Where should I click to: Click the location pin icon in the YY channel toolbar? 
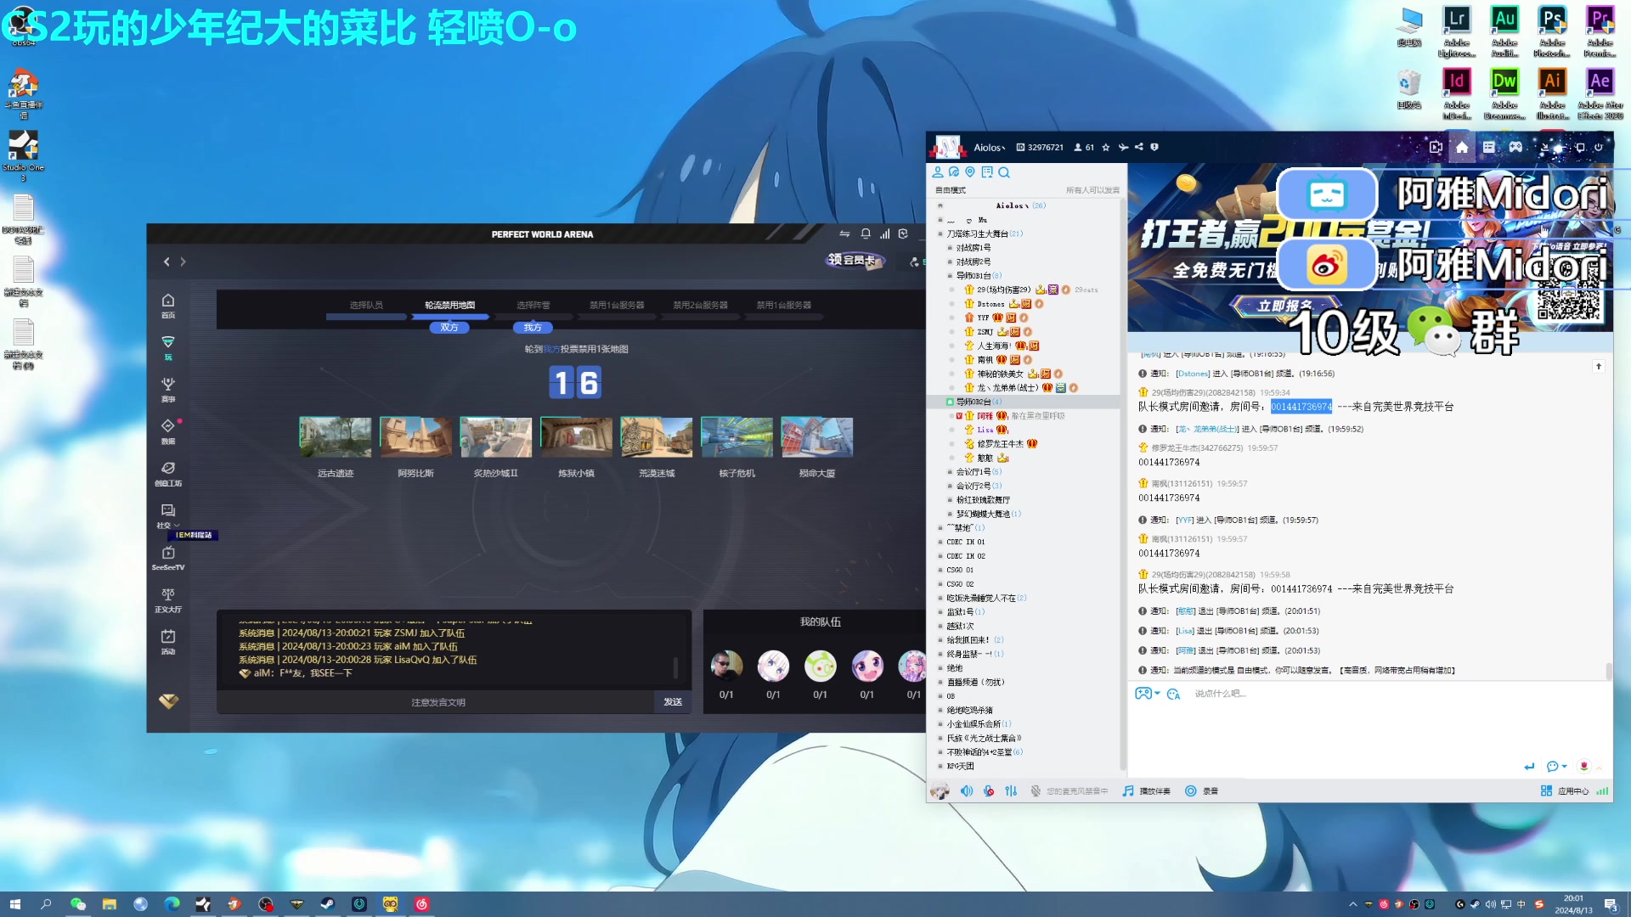point(970,172)
